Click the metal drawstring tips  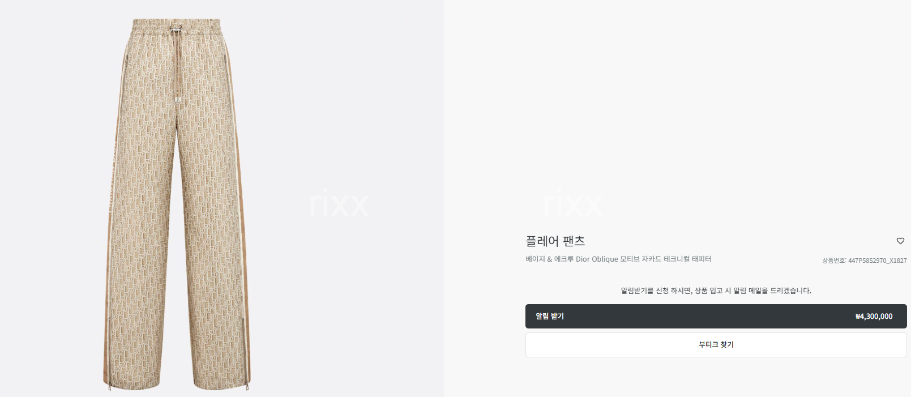pyautogui.click(x=178, y=100)
